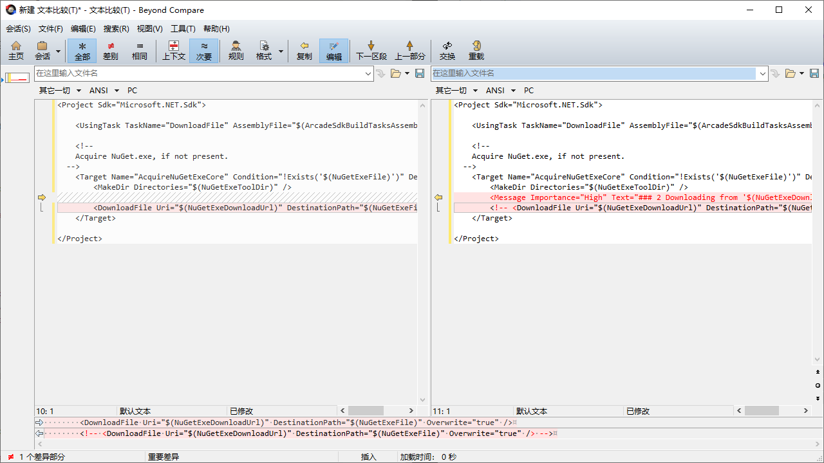Expand the 会话 (Session) toolbar dropdown arrow

[59, 51]
